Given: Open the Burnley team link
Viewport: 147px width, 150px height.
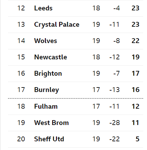Looking at the screenshot, I should pos(47,90).
